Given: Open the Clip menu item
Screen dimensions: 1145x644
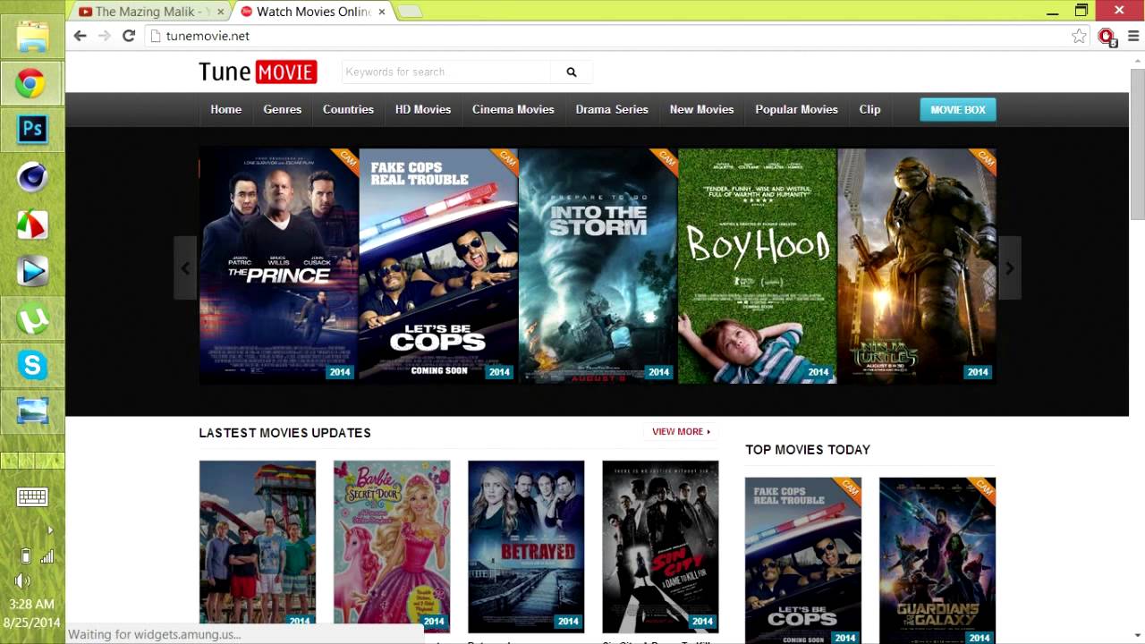Looking at the screenshot, I should (869, 109).
